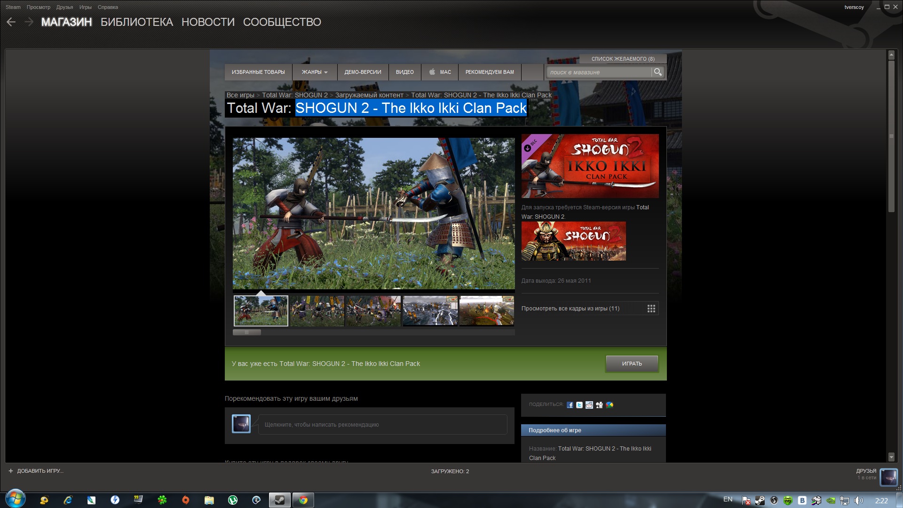
Task: Open Total War: SHOGUN 2 breadcrumb link
Action: point(295,95)
